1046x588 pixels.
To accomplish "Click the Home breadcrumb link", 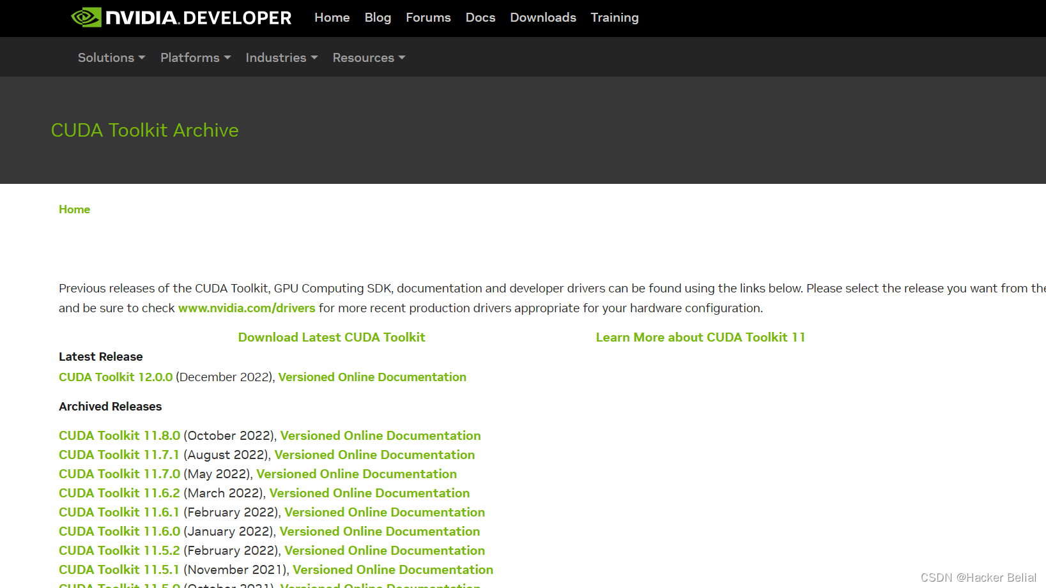I will coord(74,209).
